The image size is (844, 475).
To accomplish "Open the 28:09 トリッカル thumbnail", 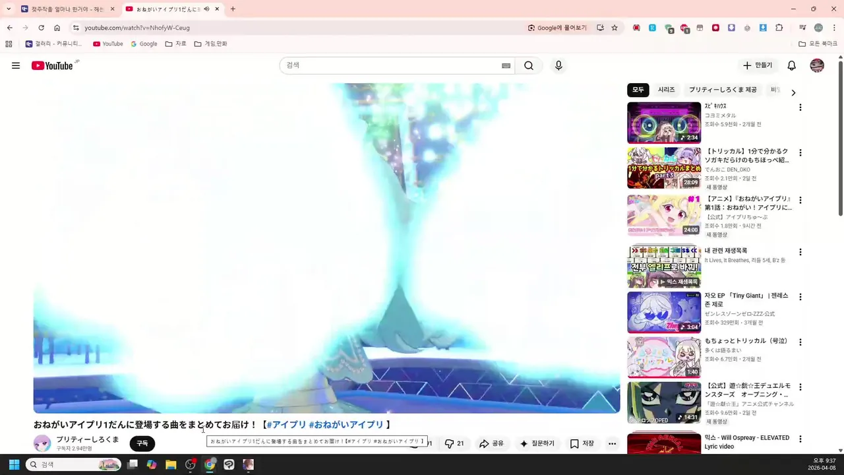I will [664, 168].
